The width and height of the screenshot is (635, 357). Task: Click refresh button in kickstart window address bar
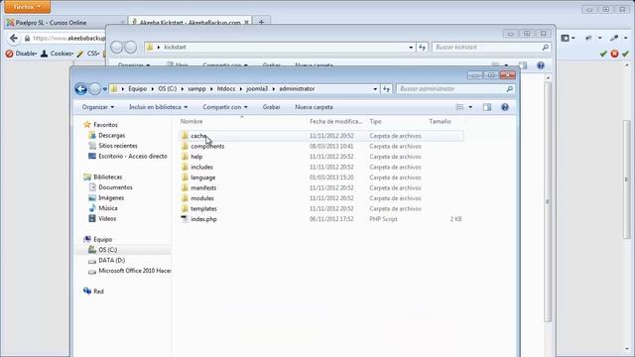pos(422,48)
